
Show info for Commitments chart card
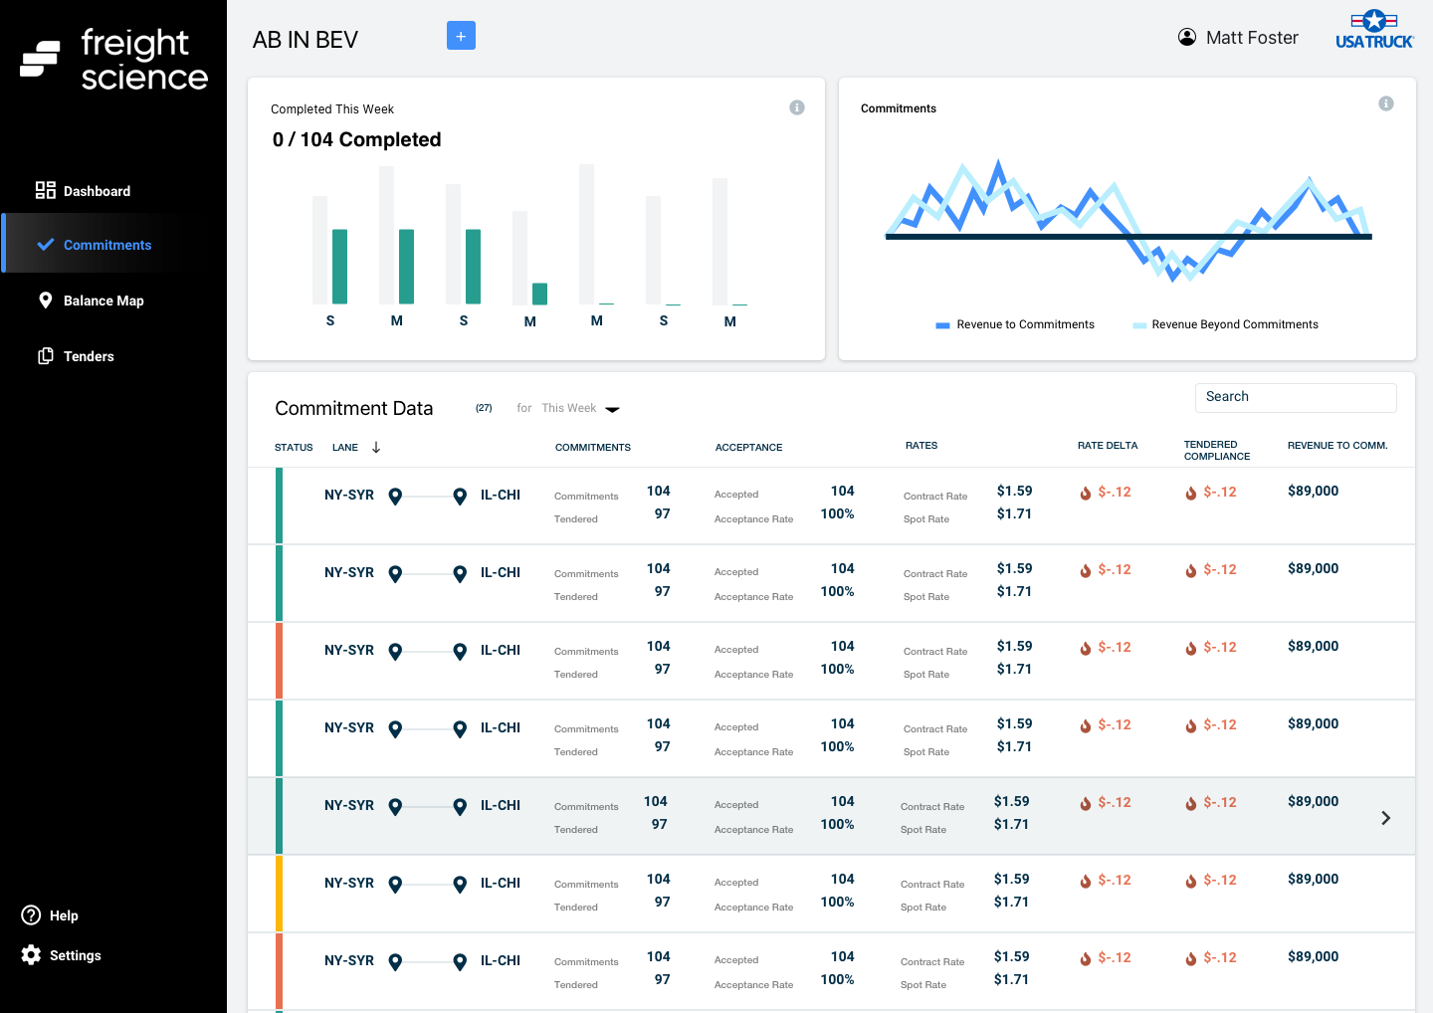(1386, 103)
